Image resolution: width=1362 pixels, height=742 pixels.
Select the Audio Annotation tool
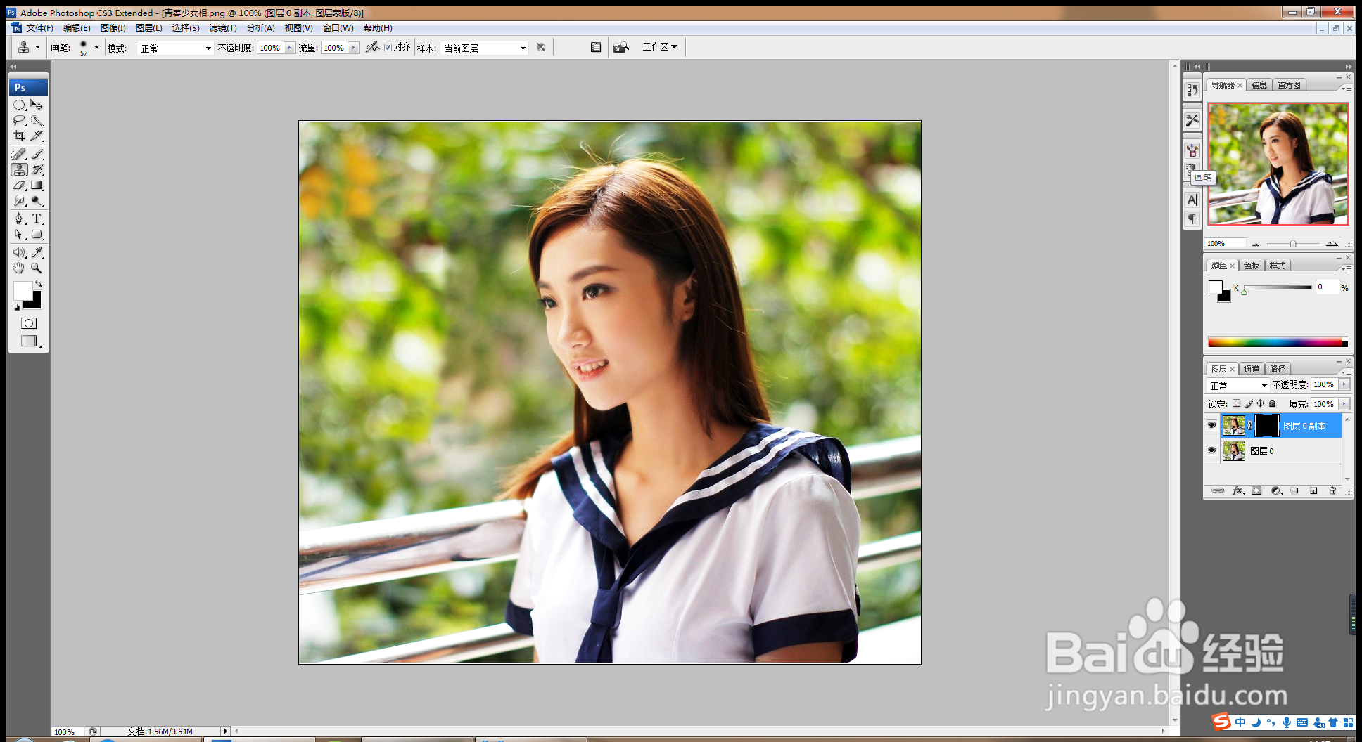tap(19, 252)
